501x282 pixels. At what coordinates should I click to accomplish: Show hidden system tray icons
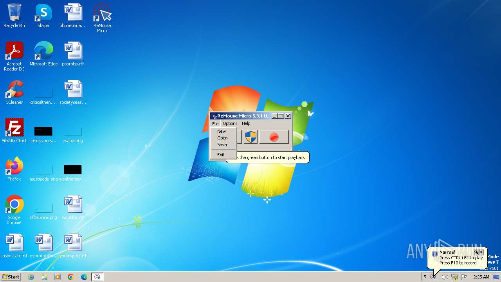coord(425,277)
